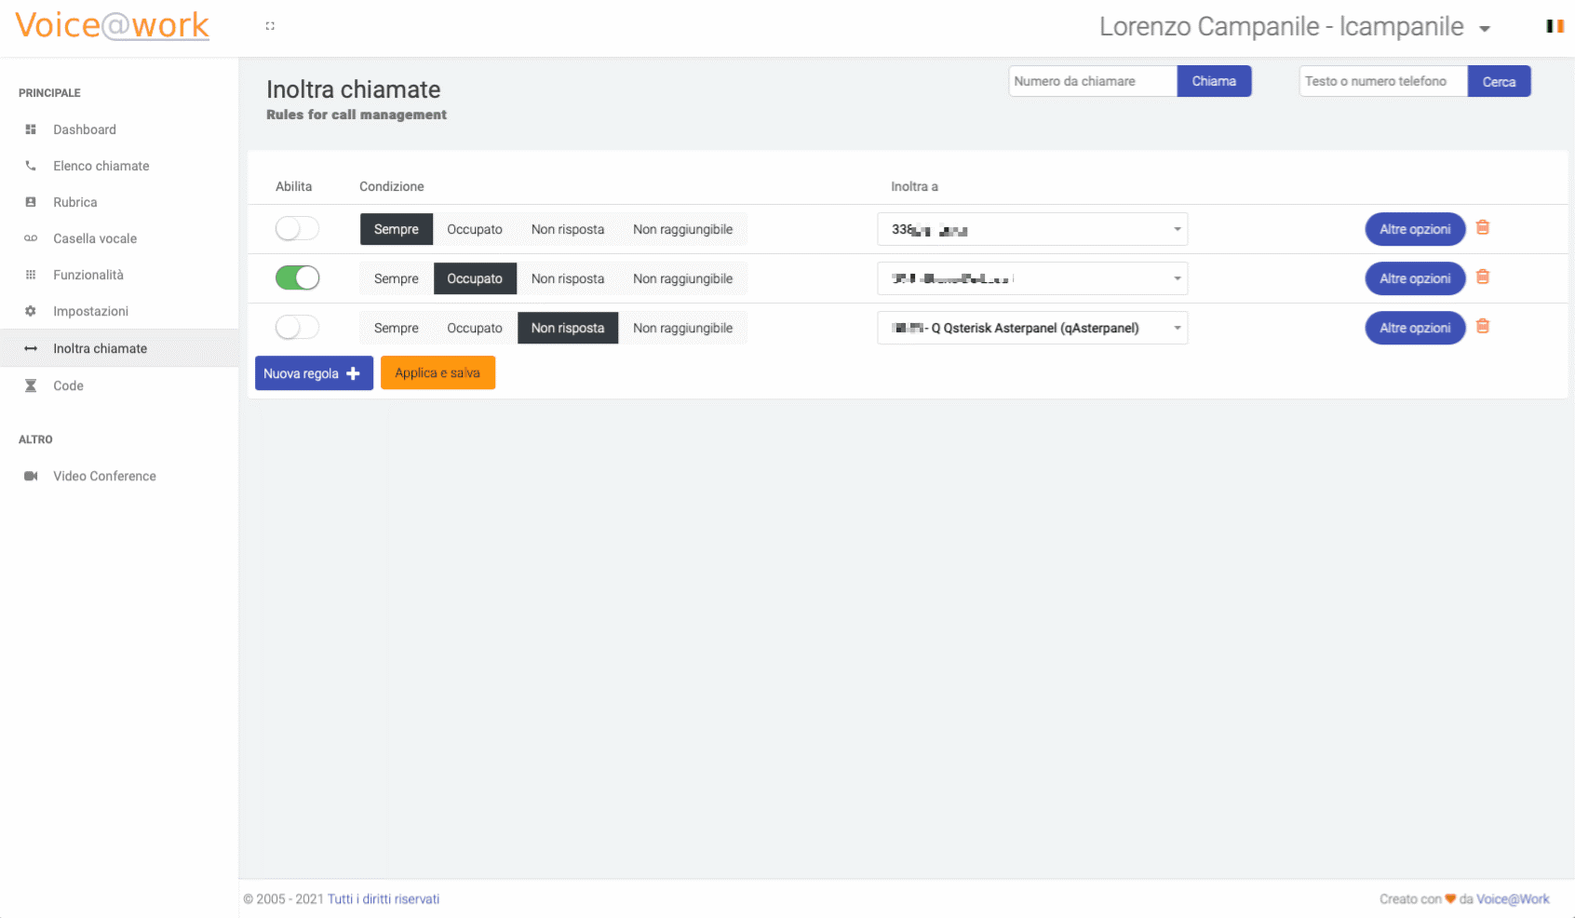Enable the third rule toggle (Non risposta row)
Screen dimensions: 1575x918
[297, 327]
